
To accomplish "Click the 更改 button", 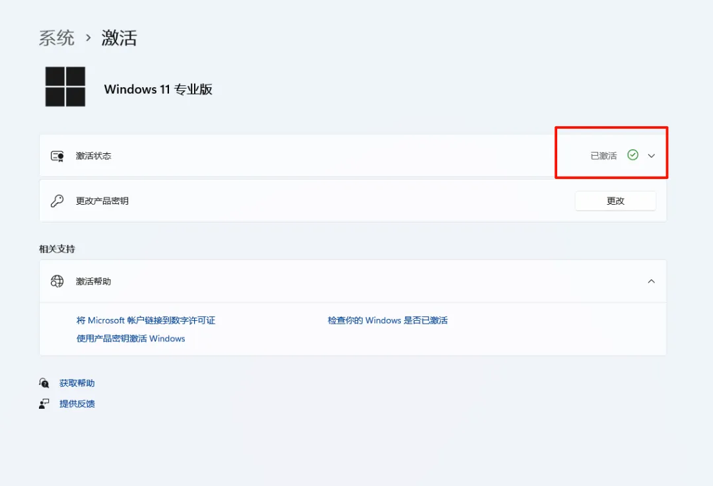I will (x=615, y=201).
